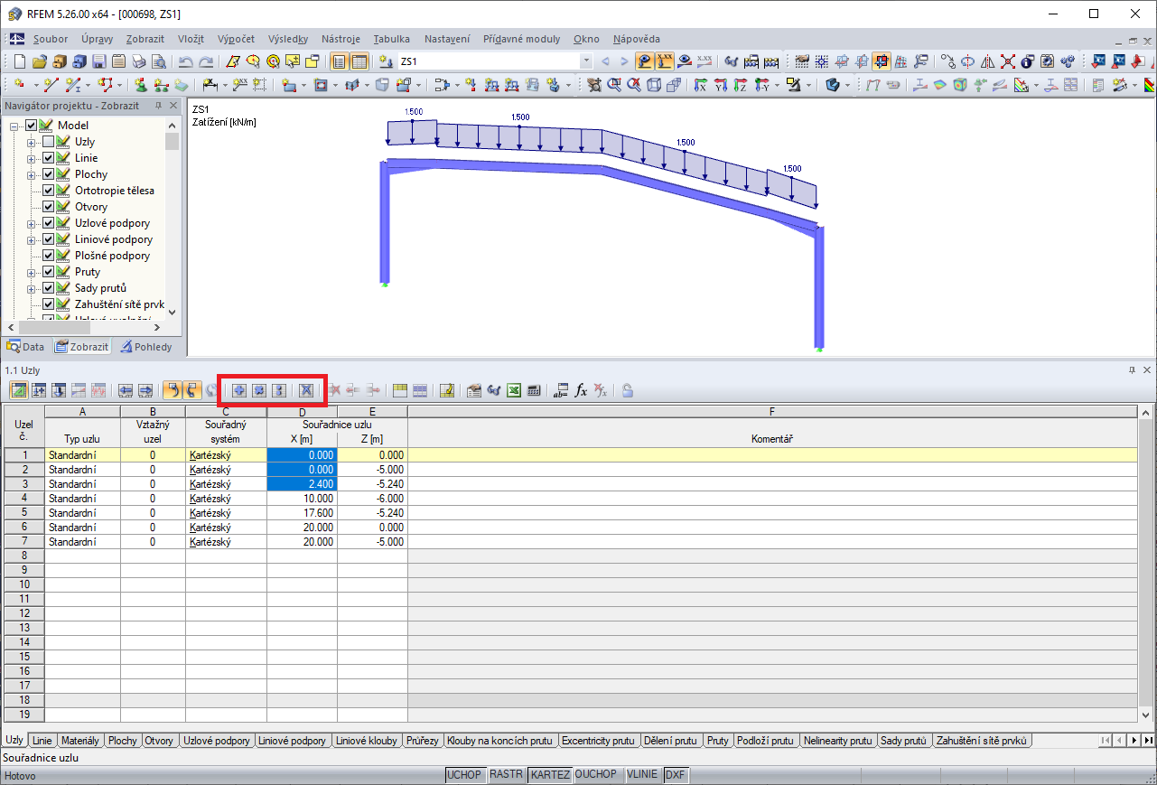Toggle the Sady prutů checkbox

[x=49, y=288]
